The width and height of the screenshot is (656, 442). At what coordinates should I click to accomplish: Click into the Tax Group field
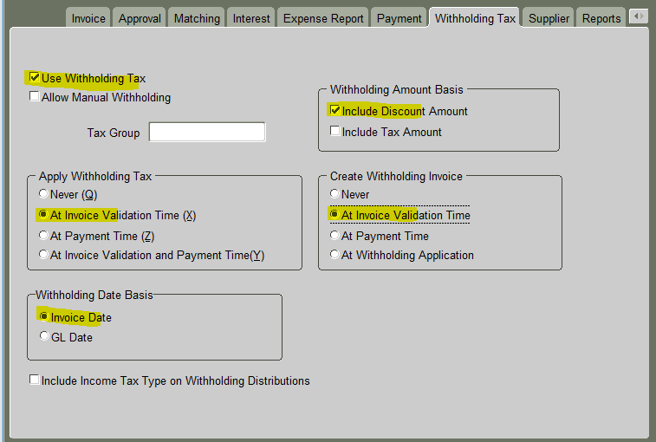(207, 133)
